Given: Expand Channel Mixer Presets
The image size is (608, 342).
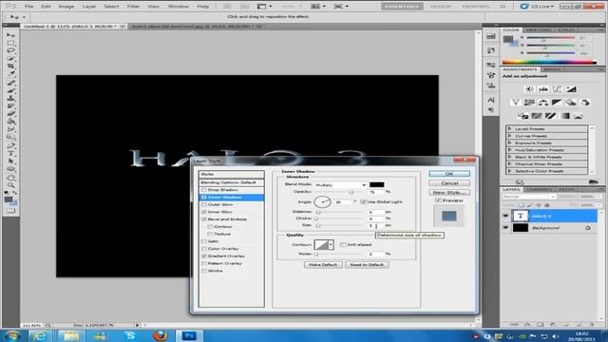Looking at the screenshot, I should pyautogui.click(x=509, y=163).
